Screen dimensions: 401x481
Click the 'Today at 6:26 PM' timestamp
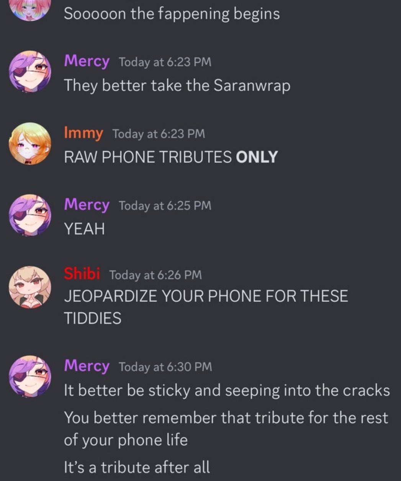click(x=155, y=275)
